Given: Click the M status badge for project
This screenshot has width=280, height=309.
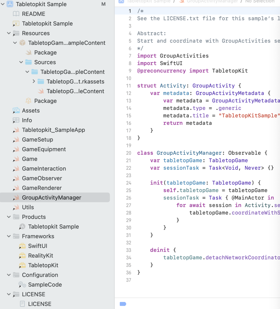Looking at the screenshot, I should pyautogui.click(x=104, y=4).
